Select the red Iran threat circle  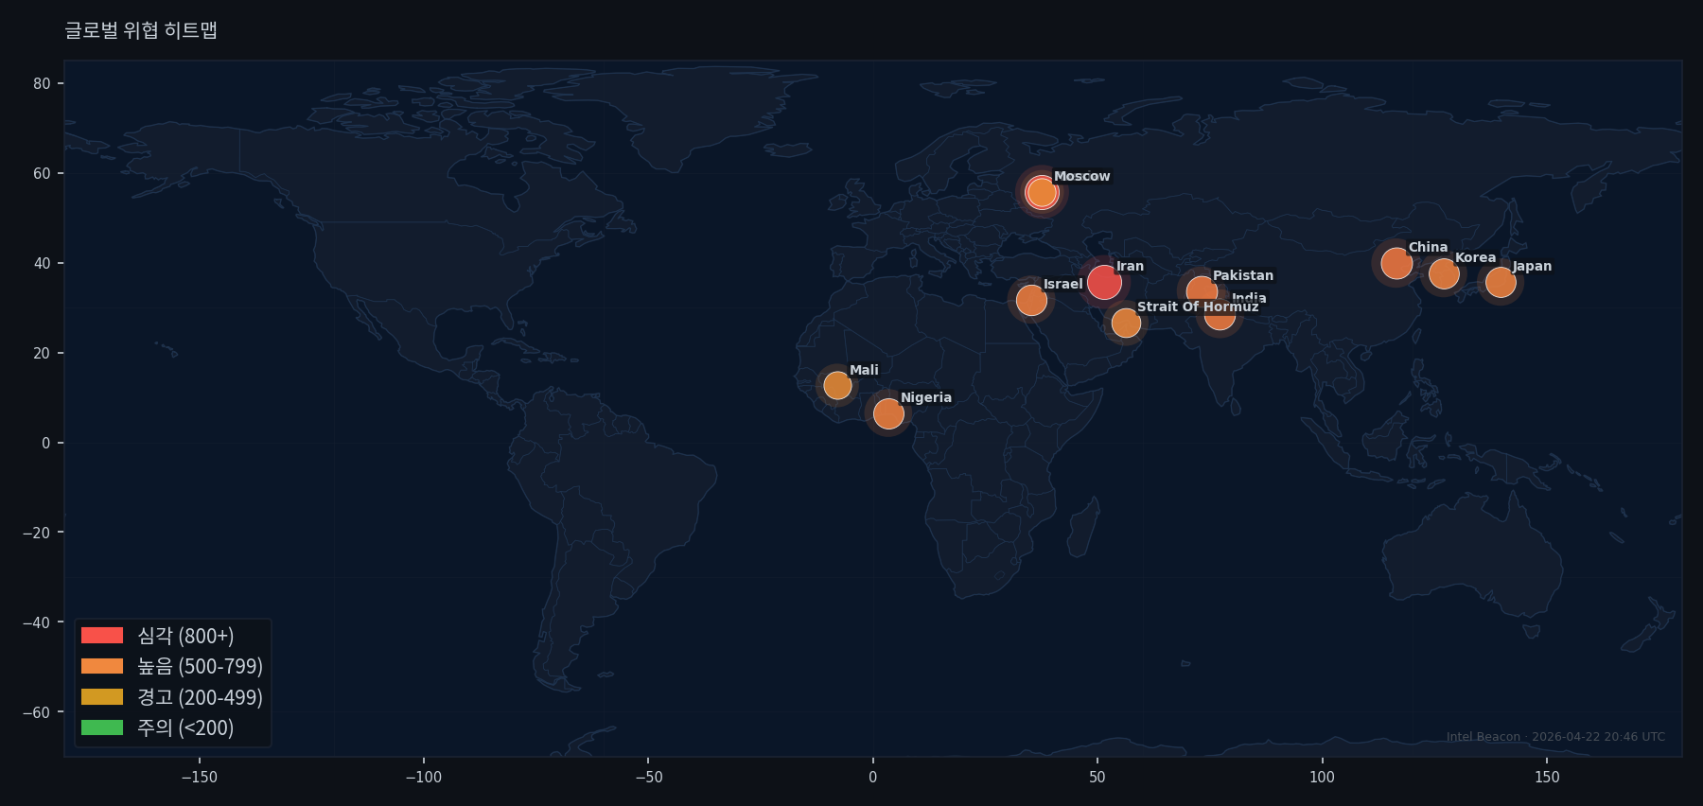1104,282
